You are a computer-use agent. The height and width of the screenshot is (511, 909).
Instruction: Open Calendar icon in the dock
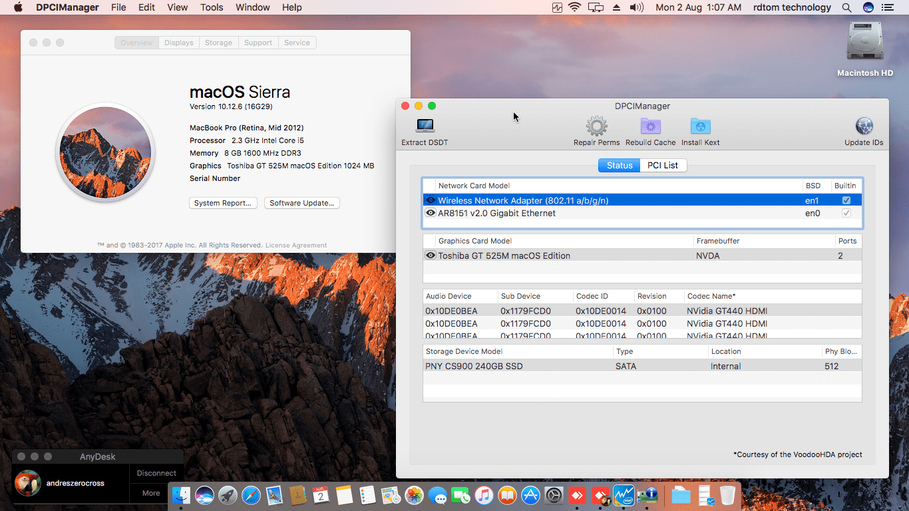[x=321, y=495]
